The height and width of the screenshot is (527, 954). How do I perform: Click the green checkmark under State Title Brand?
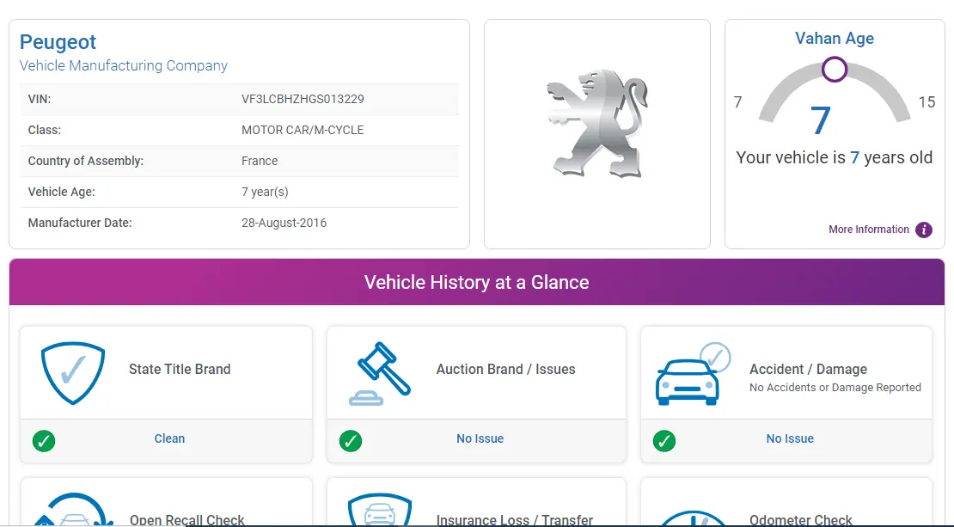(44, 440)
